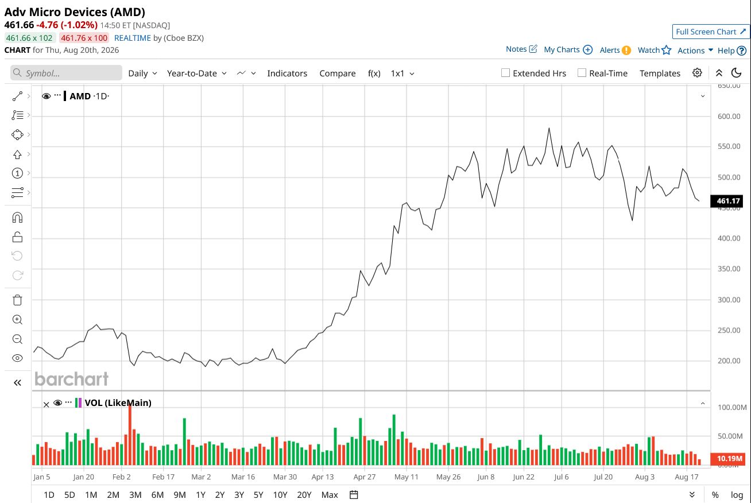Zoom out of the chart
The image size is (751, 503).
(17, 339)
